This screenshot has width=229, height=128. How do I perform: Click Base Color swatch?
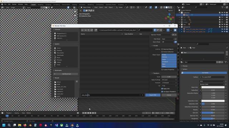pyautogui.click(x=213, y=87)
